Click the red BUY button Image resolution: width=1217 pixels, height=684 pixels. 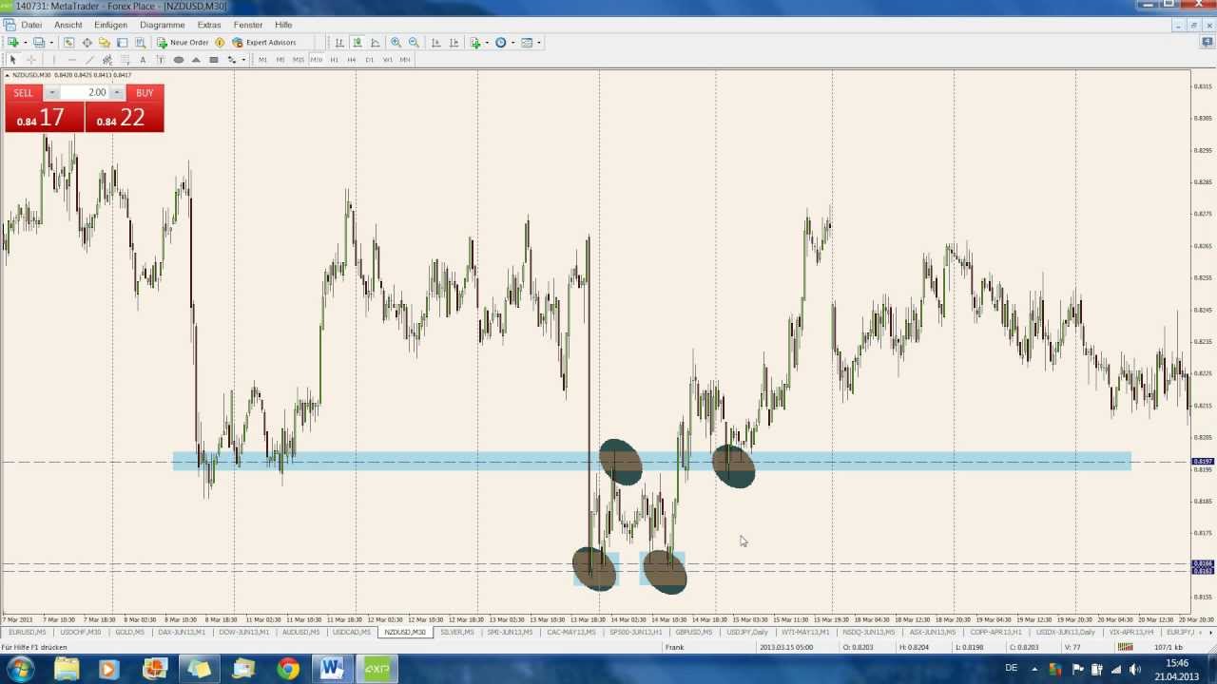click(x=145, y=92)
